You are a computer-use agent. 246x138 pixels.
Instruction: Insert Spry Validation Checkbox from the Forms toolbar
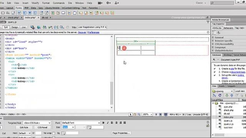91,13
